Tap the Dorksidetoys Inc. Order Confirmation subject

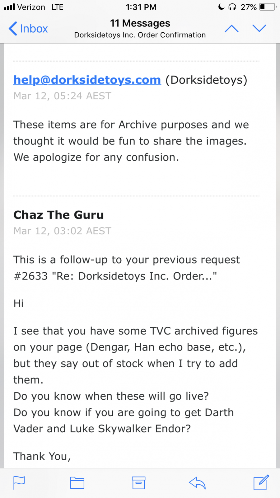point(140,35)
